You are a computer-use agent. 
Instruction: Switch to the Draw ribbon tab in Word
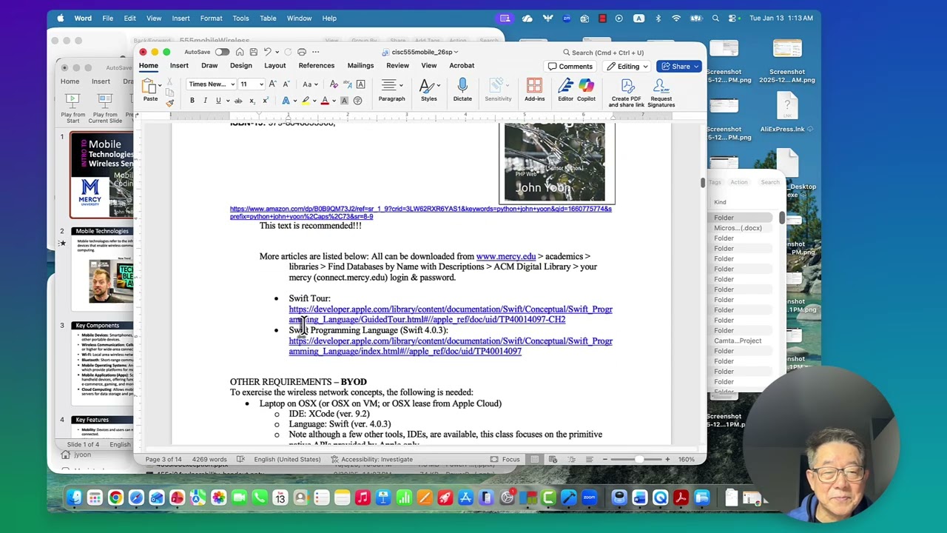(x=209, y=65)
